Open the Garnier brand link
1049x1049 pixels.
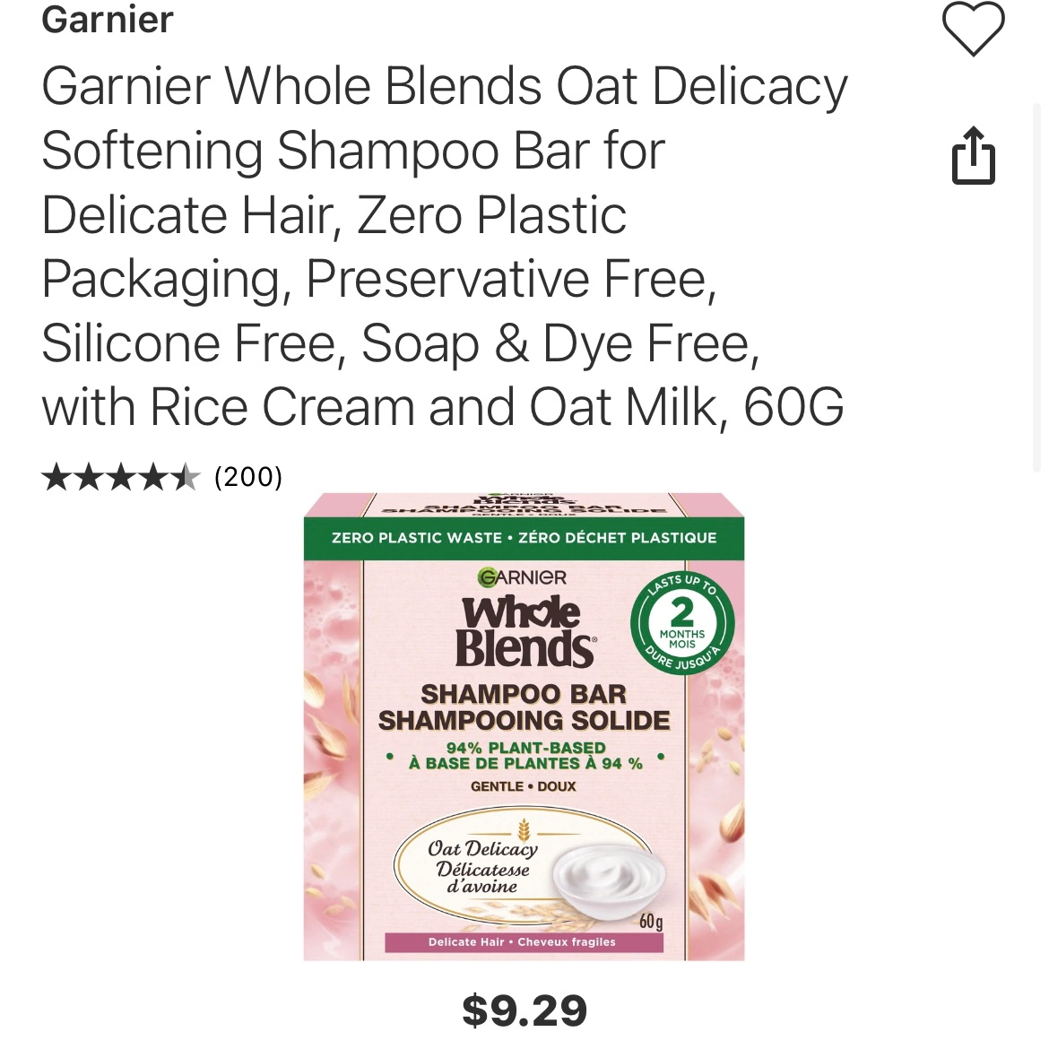[x=108, y=19]
